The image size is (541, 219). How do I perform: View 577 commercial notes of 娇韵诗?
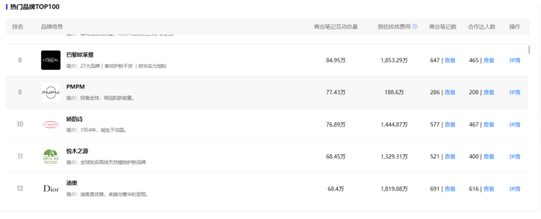point(450,125)
